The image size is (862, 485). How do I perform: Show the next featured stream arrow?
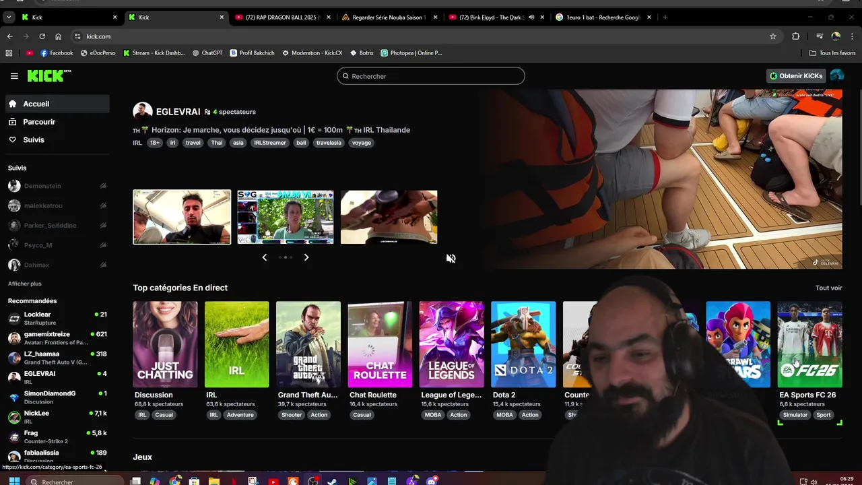pos(306,257)
